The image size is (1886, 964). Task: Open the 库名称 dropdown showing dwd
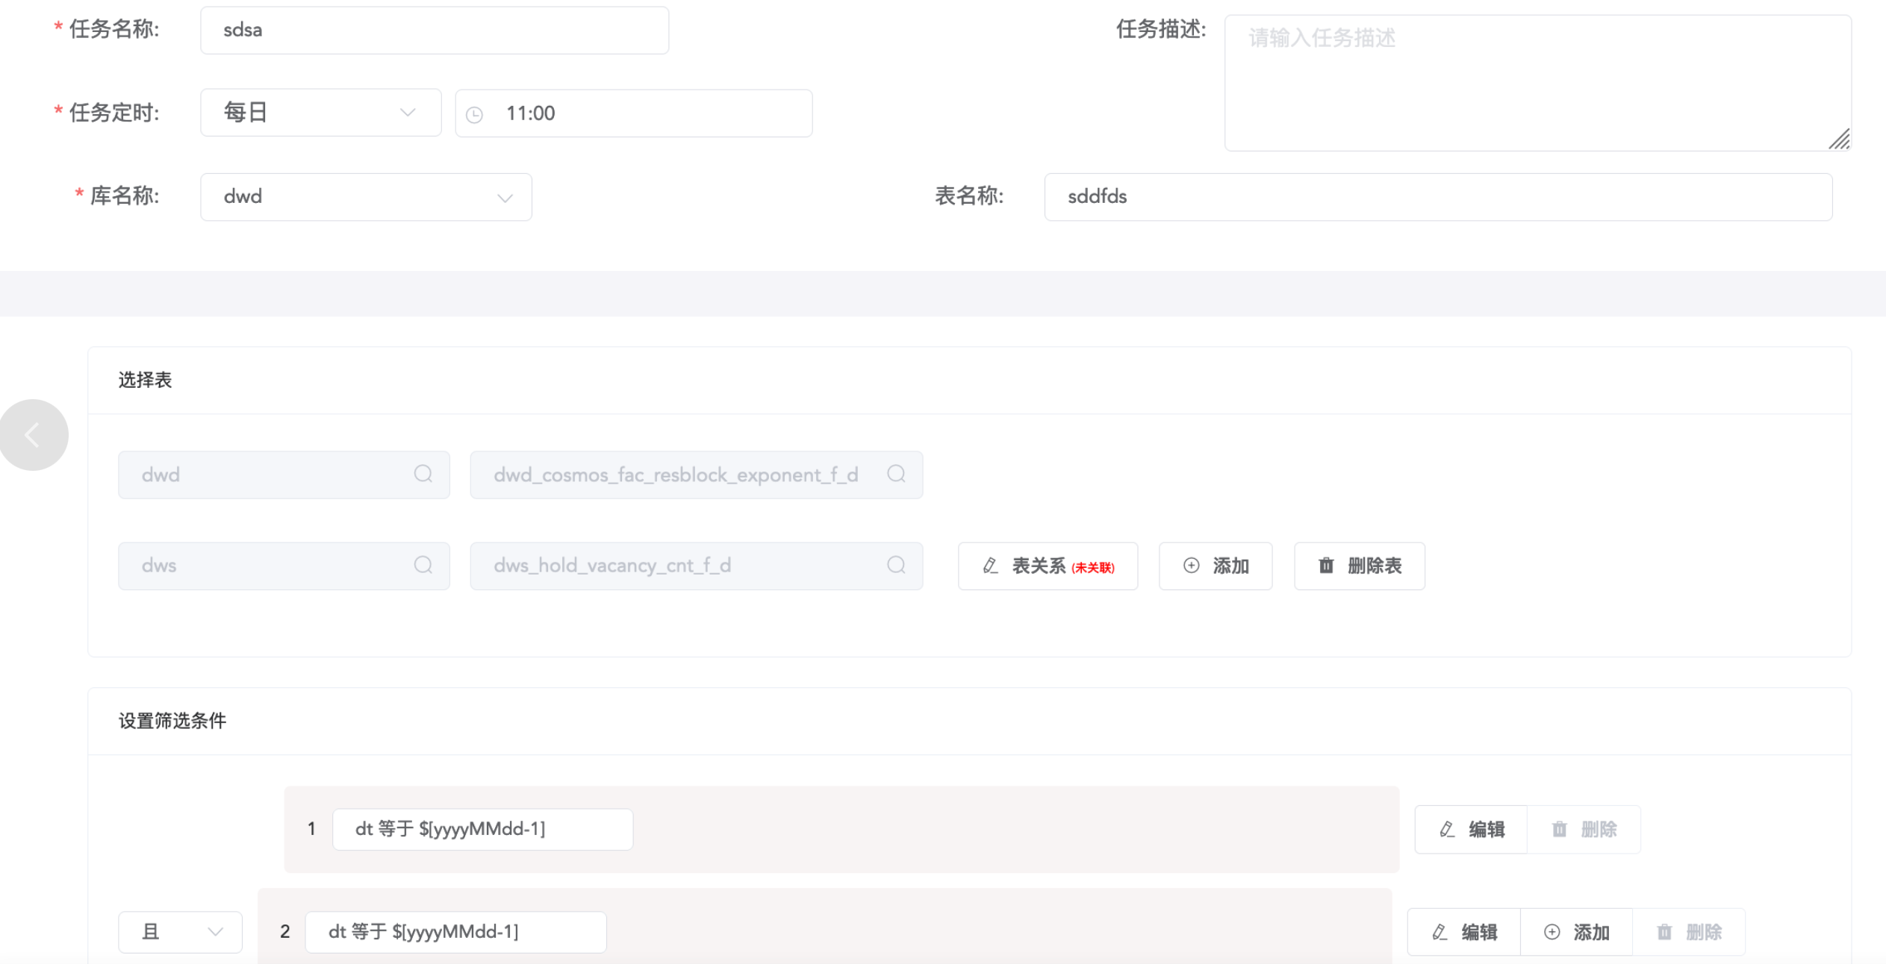click(x=365, y=196)
